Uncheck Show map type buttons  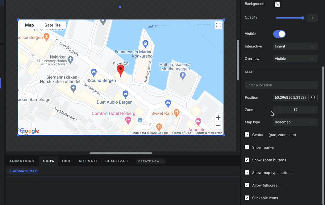coord(247,173)
